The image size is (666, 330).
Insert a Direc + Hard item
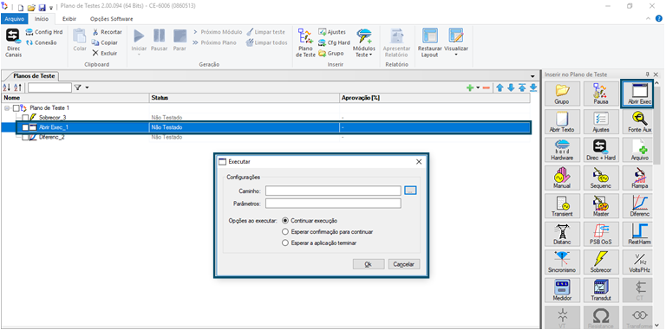[601, 149]
